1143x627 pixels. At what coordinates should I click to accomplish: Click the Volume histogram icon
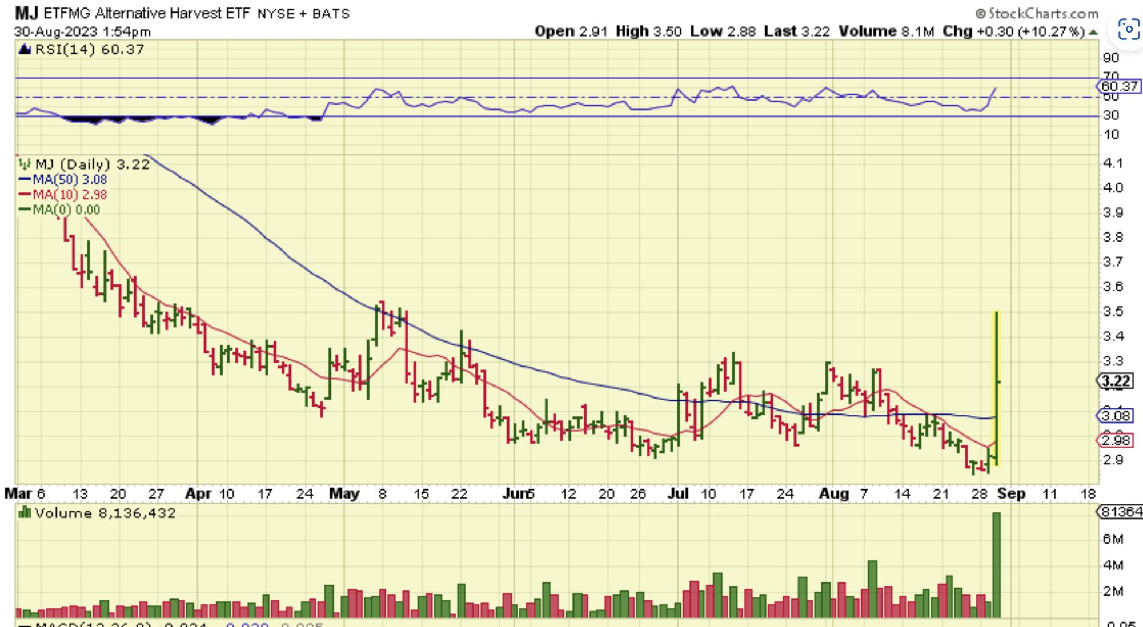pyautogui.click(x=25, y=513)
